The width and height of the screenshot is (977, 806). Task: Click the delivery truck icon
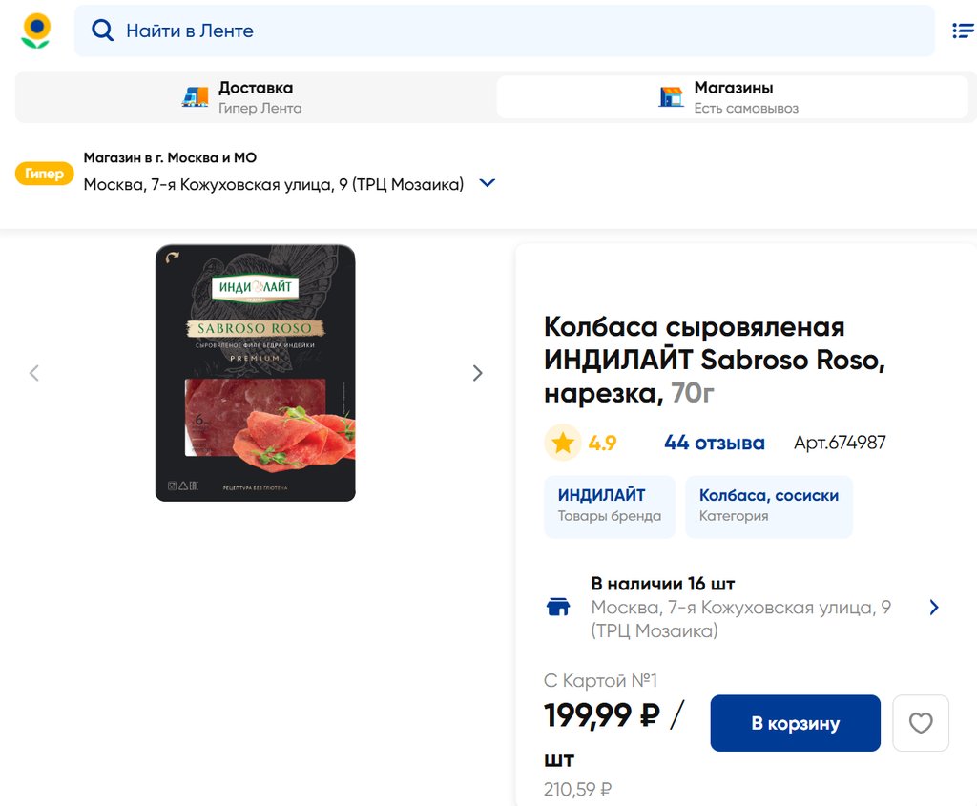pyautogui.click(x=196, y=96)
